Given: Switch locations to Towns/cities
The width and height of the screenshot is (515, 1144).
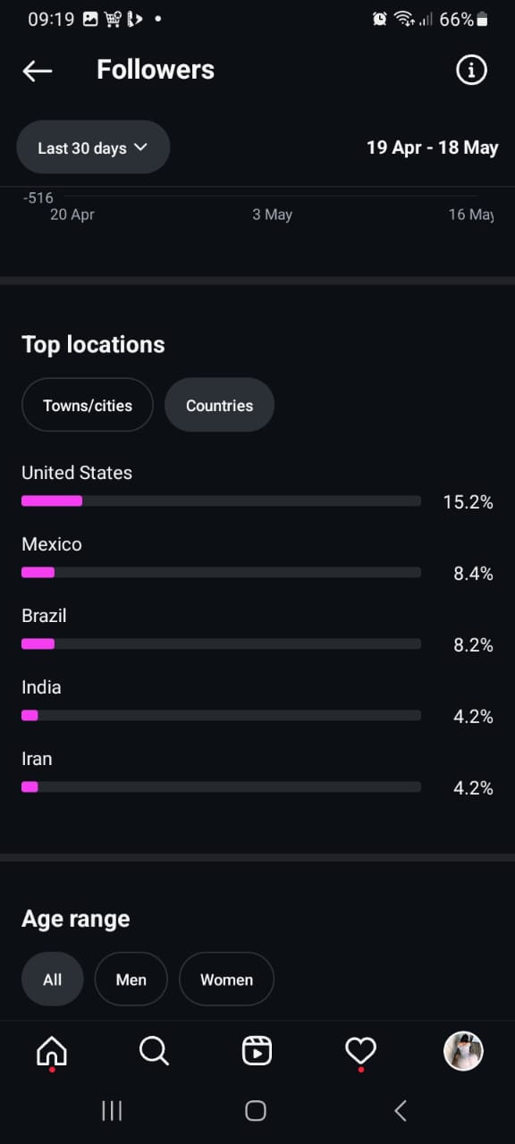Looking at the screenshot, I should [x=88, y=406].
